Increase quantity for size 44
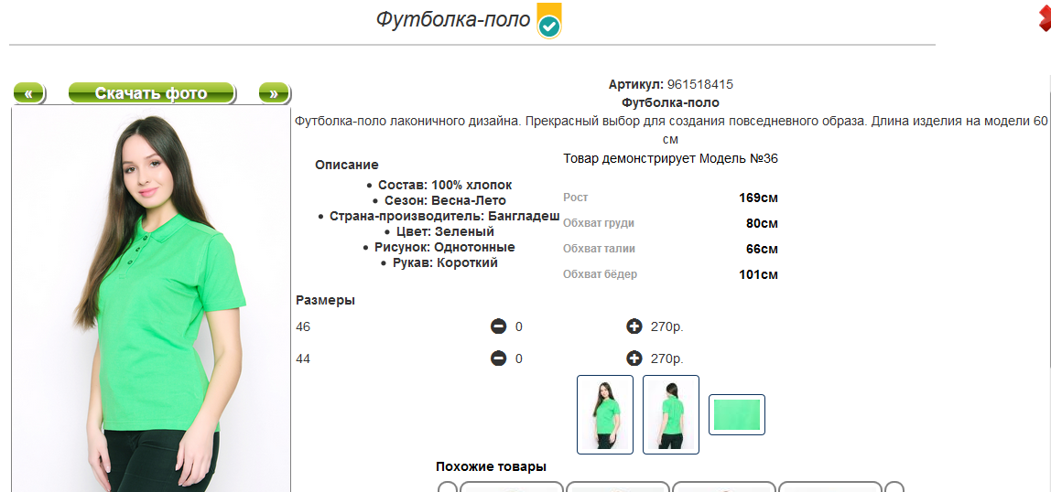Viewport: 1051px width, 492px height. pyautogui.click(x=634, y=358)
